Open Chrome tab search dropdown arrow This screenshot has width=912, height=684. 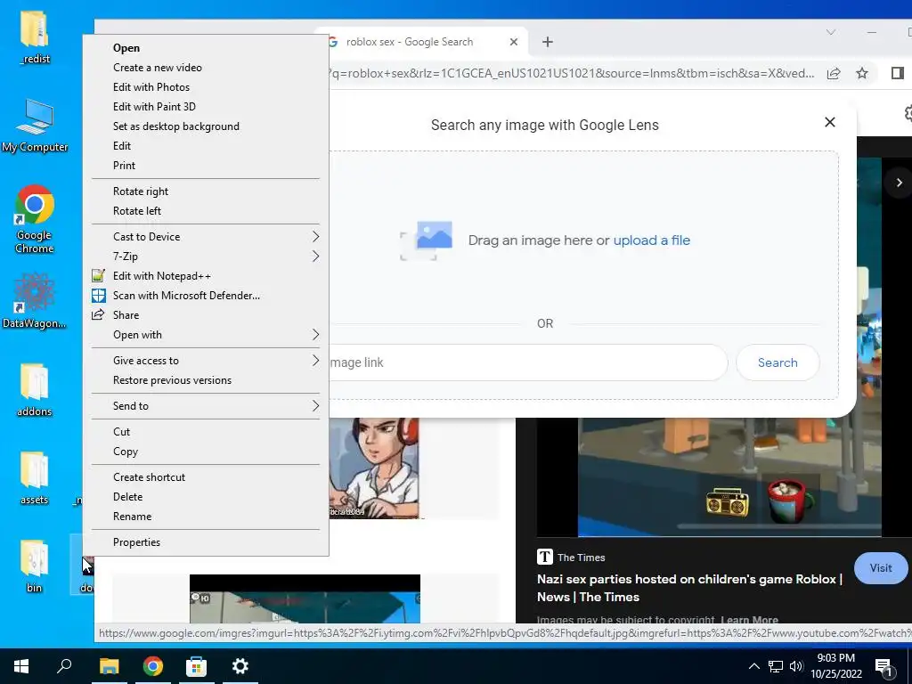coord(831,33)
